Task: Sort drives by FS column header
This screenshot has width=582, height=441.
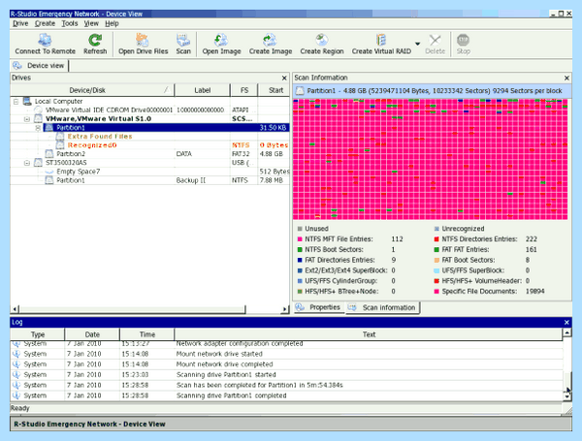Action: [244, 90]
